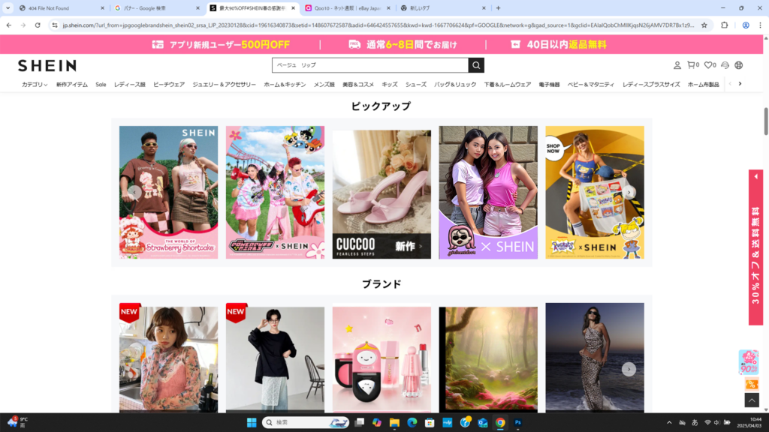The width and height of the screenshot is (769, 432).
Task: Show next ピックアップ carousel items
Action: click(629, 193)
